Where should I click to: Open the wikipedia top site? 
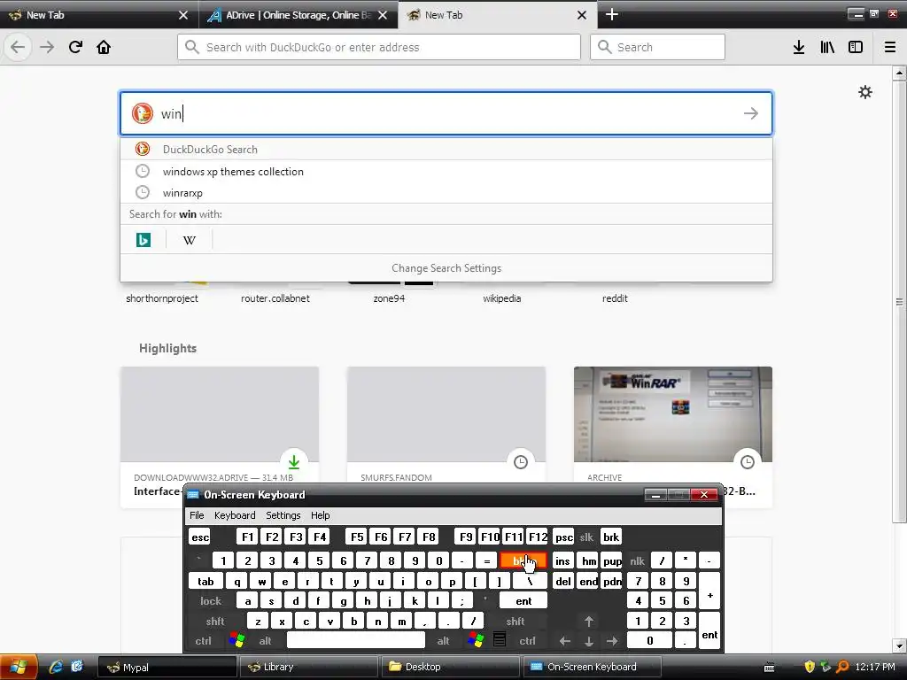click(x=501, y=297)
